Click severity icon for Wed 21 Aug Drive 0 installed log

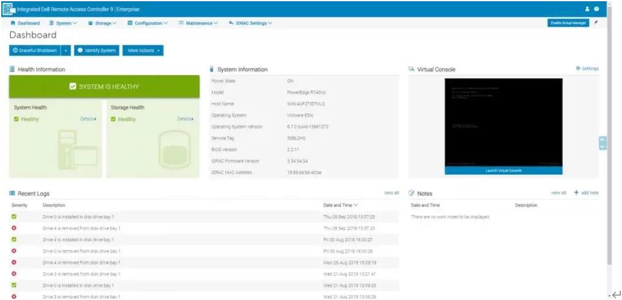(14, 285)
